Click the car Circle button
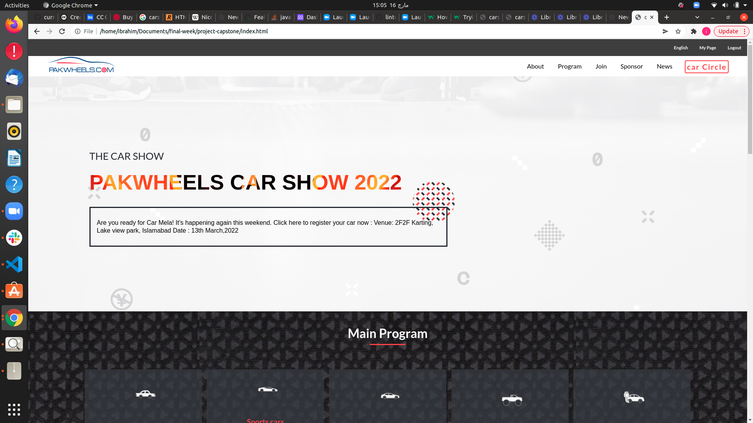 [706, 67]
